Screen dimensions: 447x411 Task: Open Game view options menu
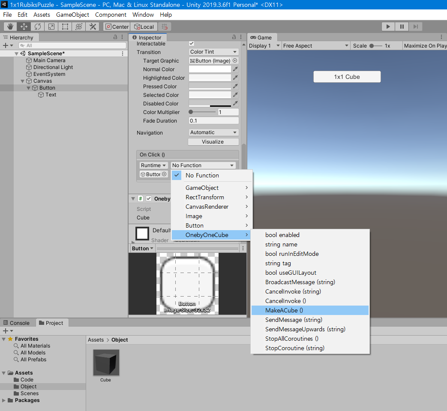click(441, 37)
